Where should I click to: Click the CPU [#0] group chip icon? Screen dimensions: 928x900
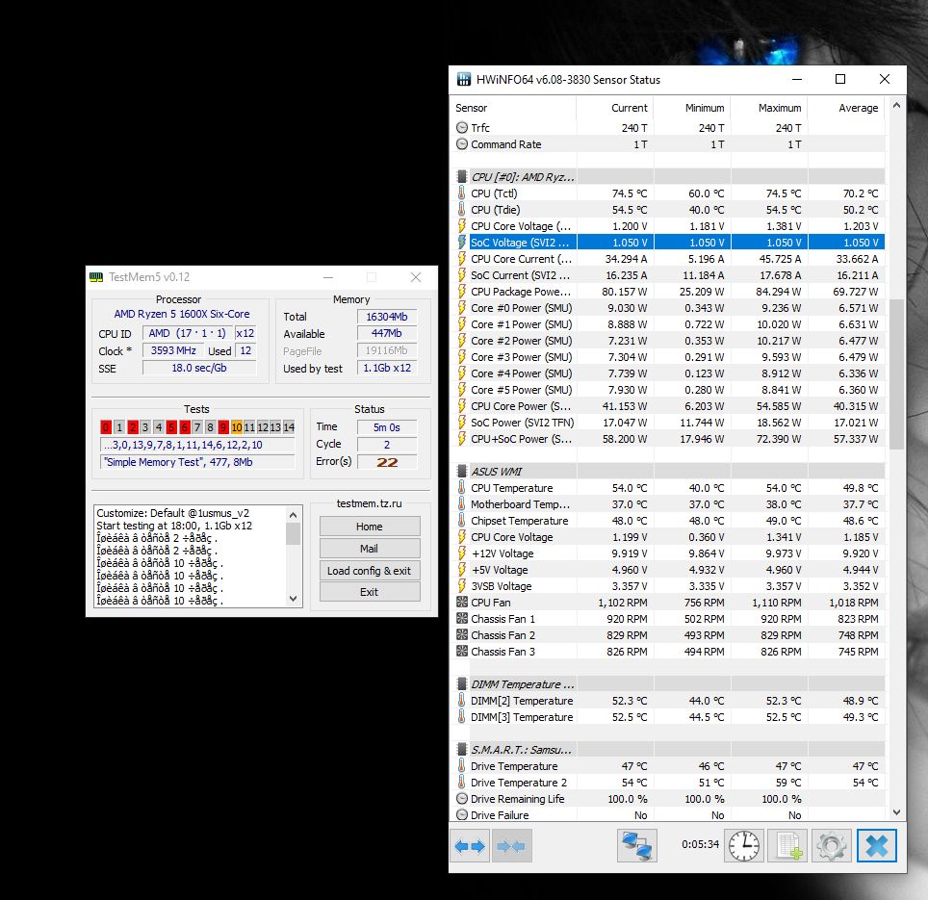pyautogui.click(x=462, y=176)
